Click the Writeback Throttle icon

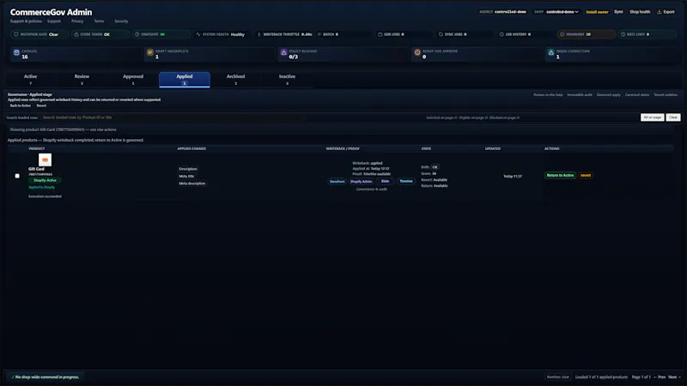point(259,34)
